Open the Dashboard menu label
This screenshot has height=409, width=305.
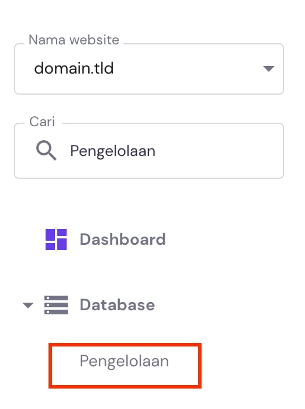123,240
